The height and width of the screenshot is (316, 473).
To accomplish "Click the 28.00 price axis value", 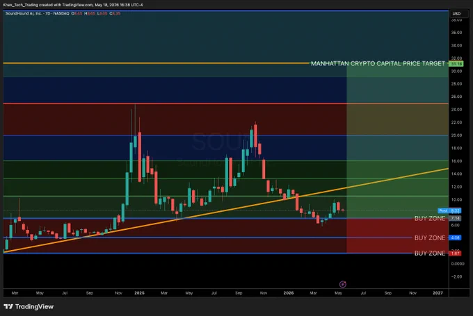I will pyautogui.click(x=456, y=84).
